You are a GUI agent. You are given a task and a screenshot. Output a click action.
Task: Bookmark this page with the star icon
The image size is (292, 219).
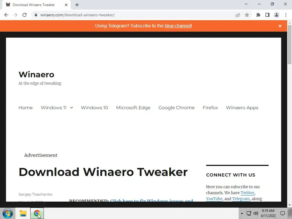tap(247, 15)
